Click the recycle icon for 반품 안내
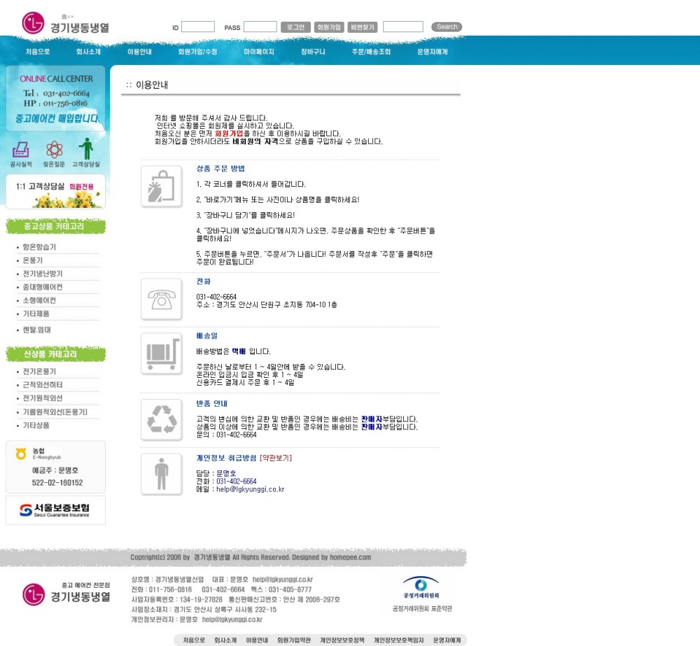The width and height of the screenshot is (700, 646). (x=162, y=420)
